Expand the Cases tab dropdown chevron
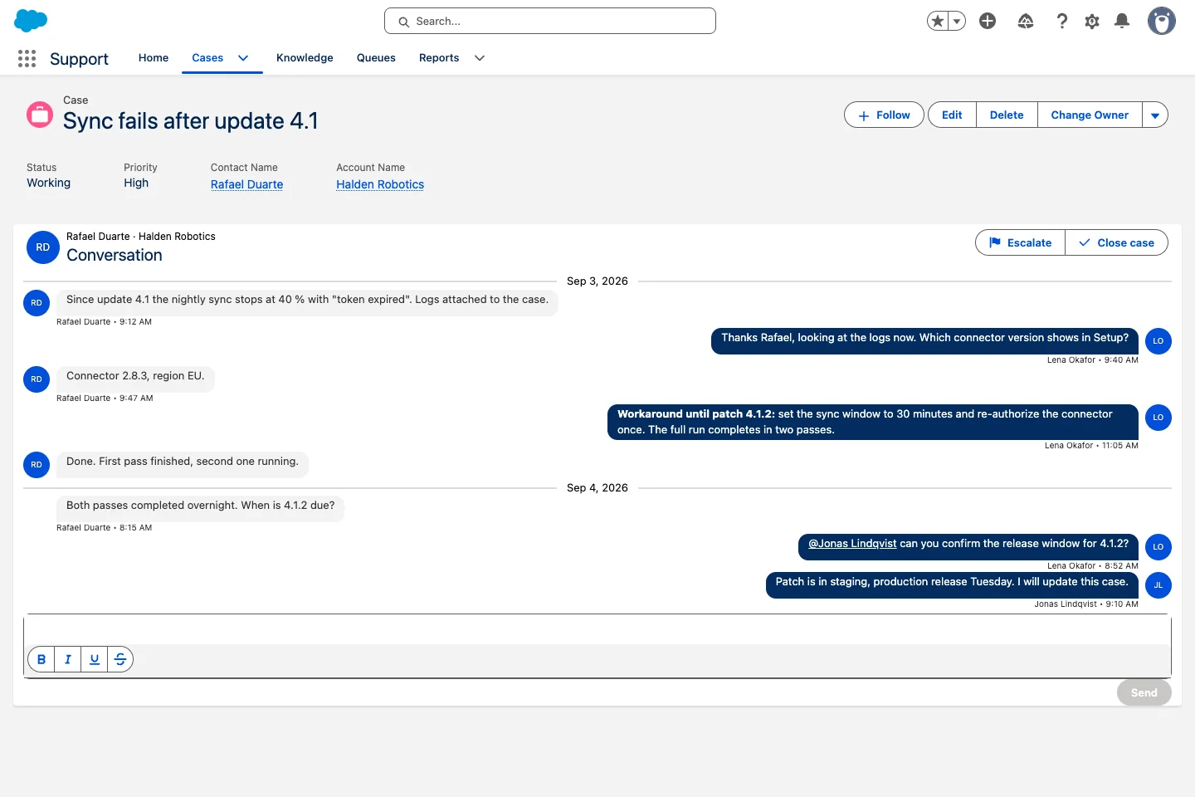Image resolution: width=1195 pixels, height=797 pixels. [x=243, y=58]
